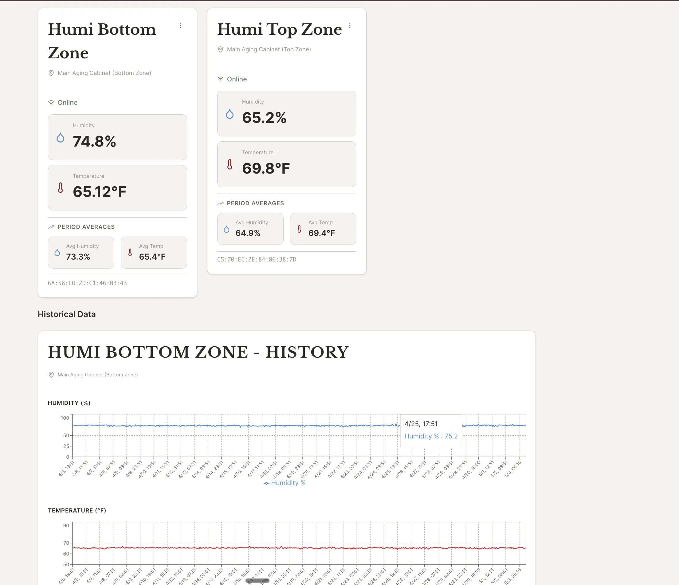679x585 pixels.
Task: Open Humi Top Zone three-dot options menu
Action: click(350, 26)
